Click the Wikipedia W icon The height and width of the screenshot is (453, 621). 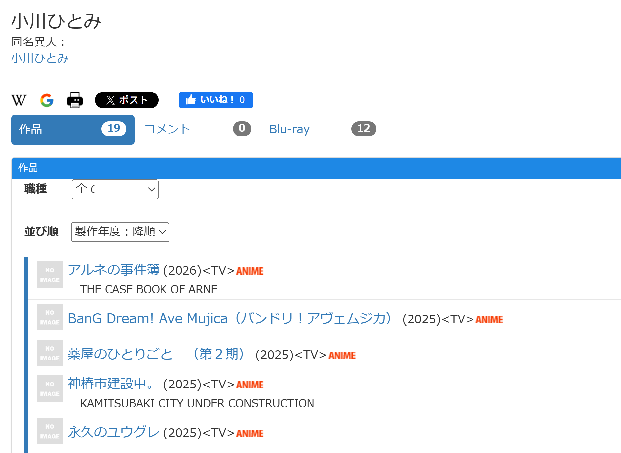pos(19,100)
